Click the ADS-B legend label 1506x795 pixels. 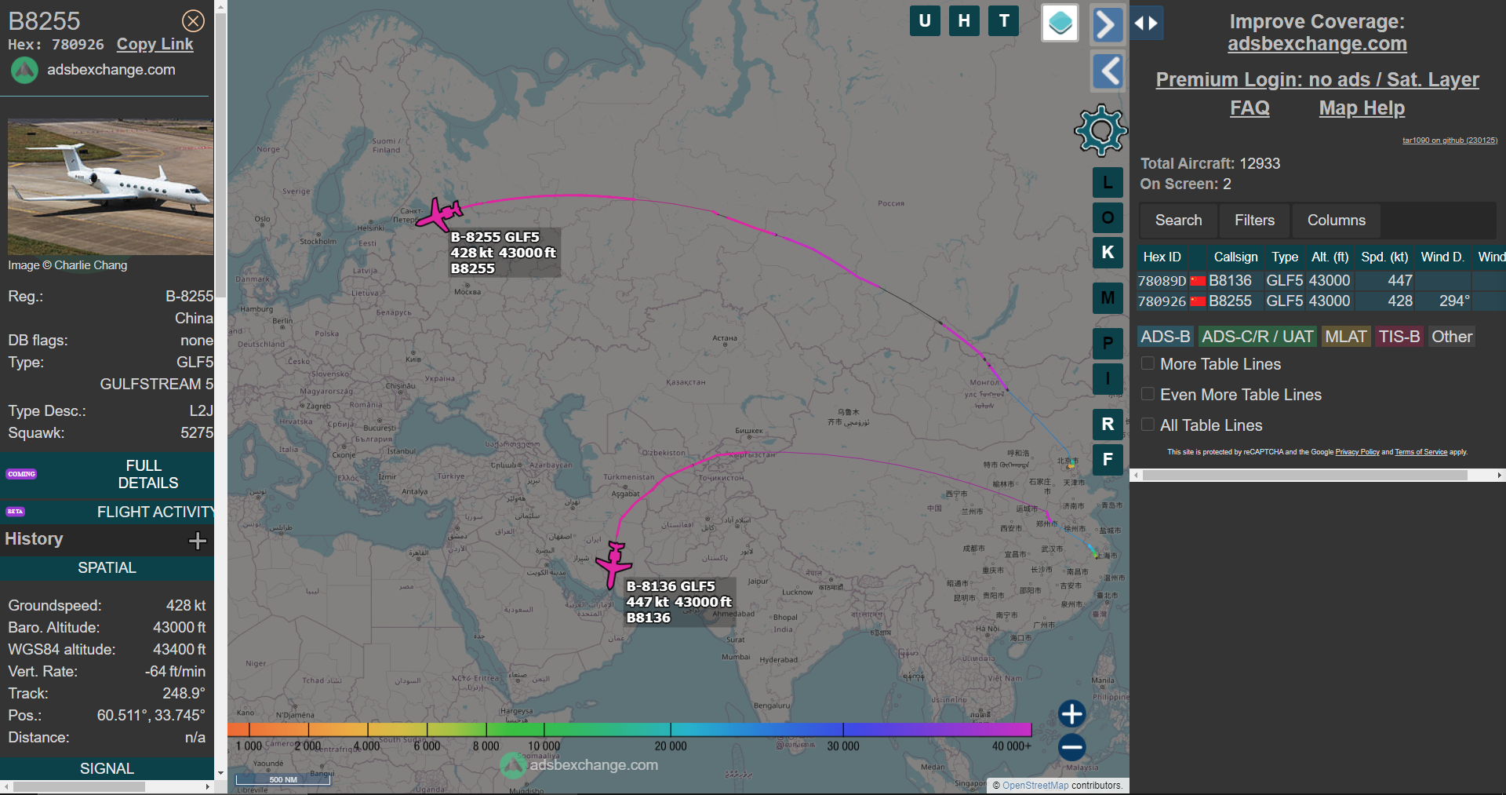coord(1165,337)
